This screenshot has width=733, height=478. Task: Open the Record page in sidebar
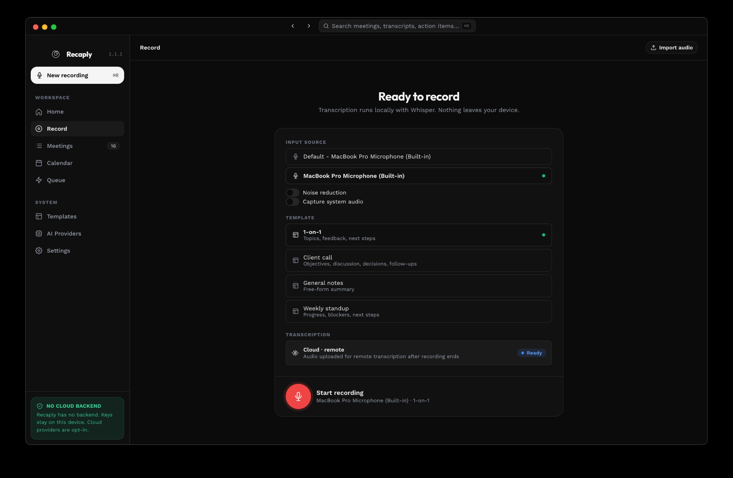(77, 129)
